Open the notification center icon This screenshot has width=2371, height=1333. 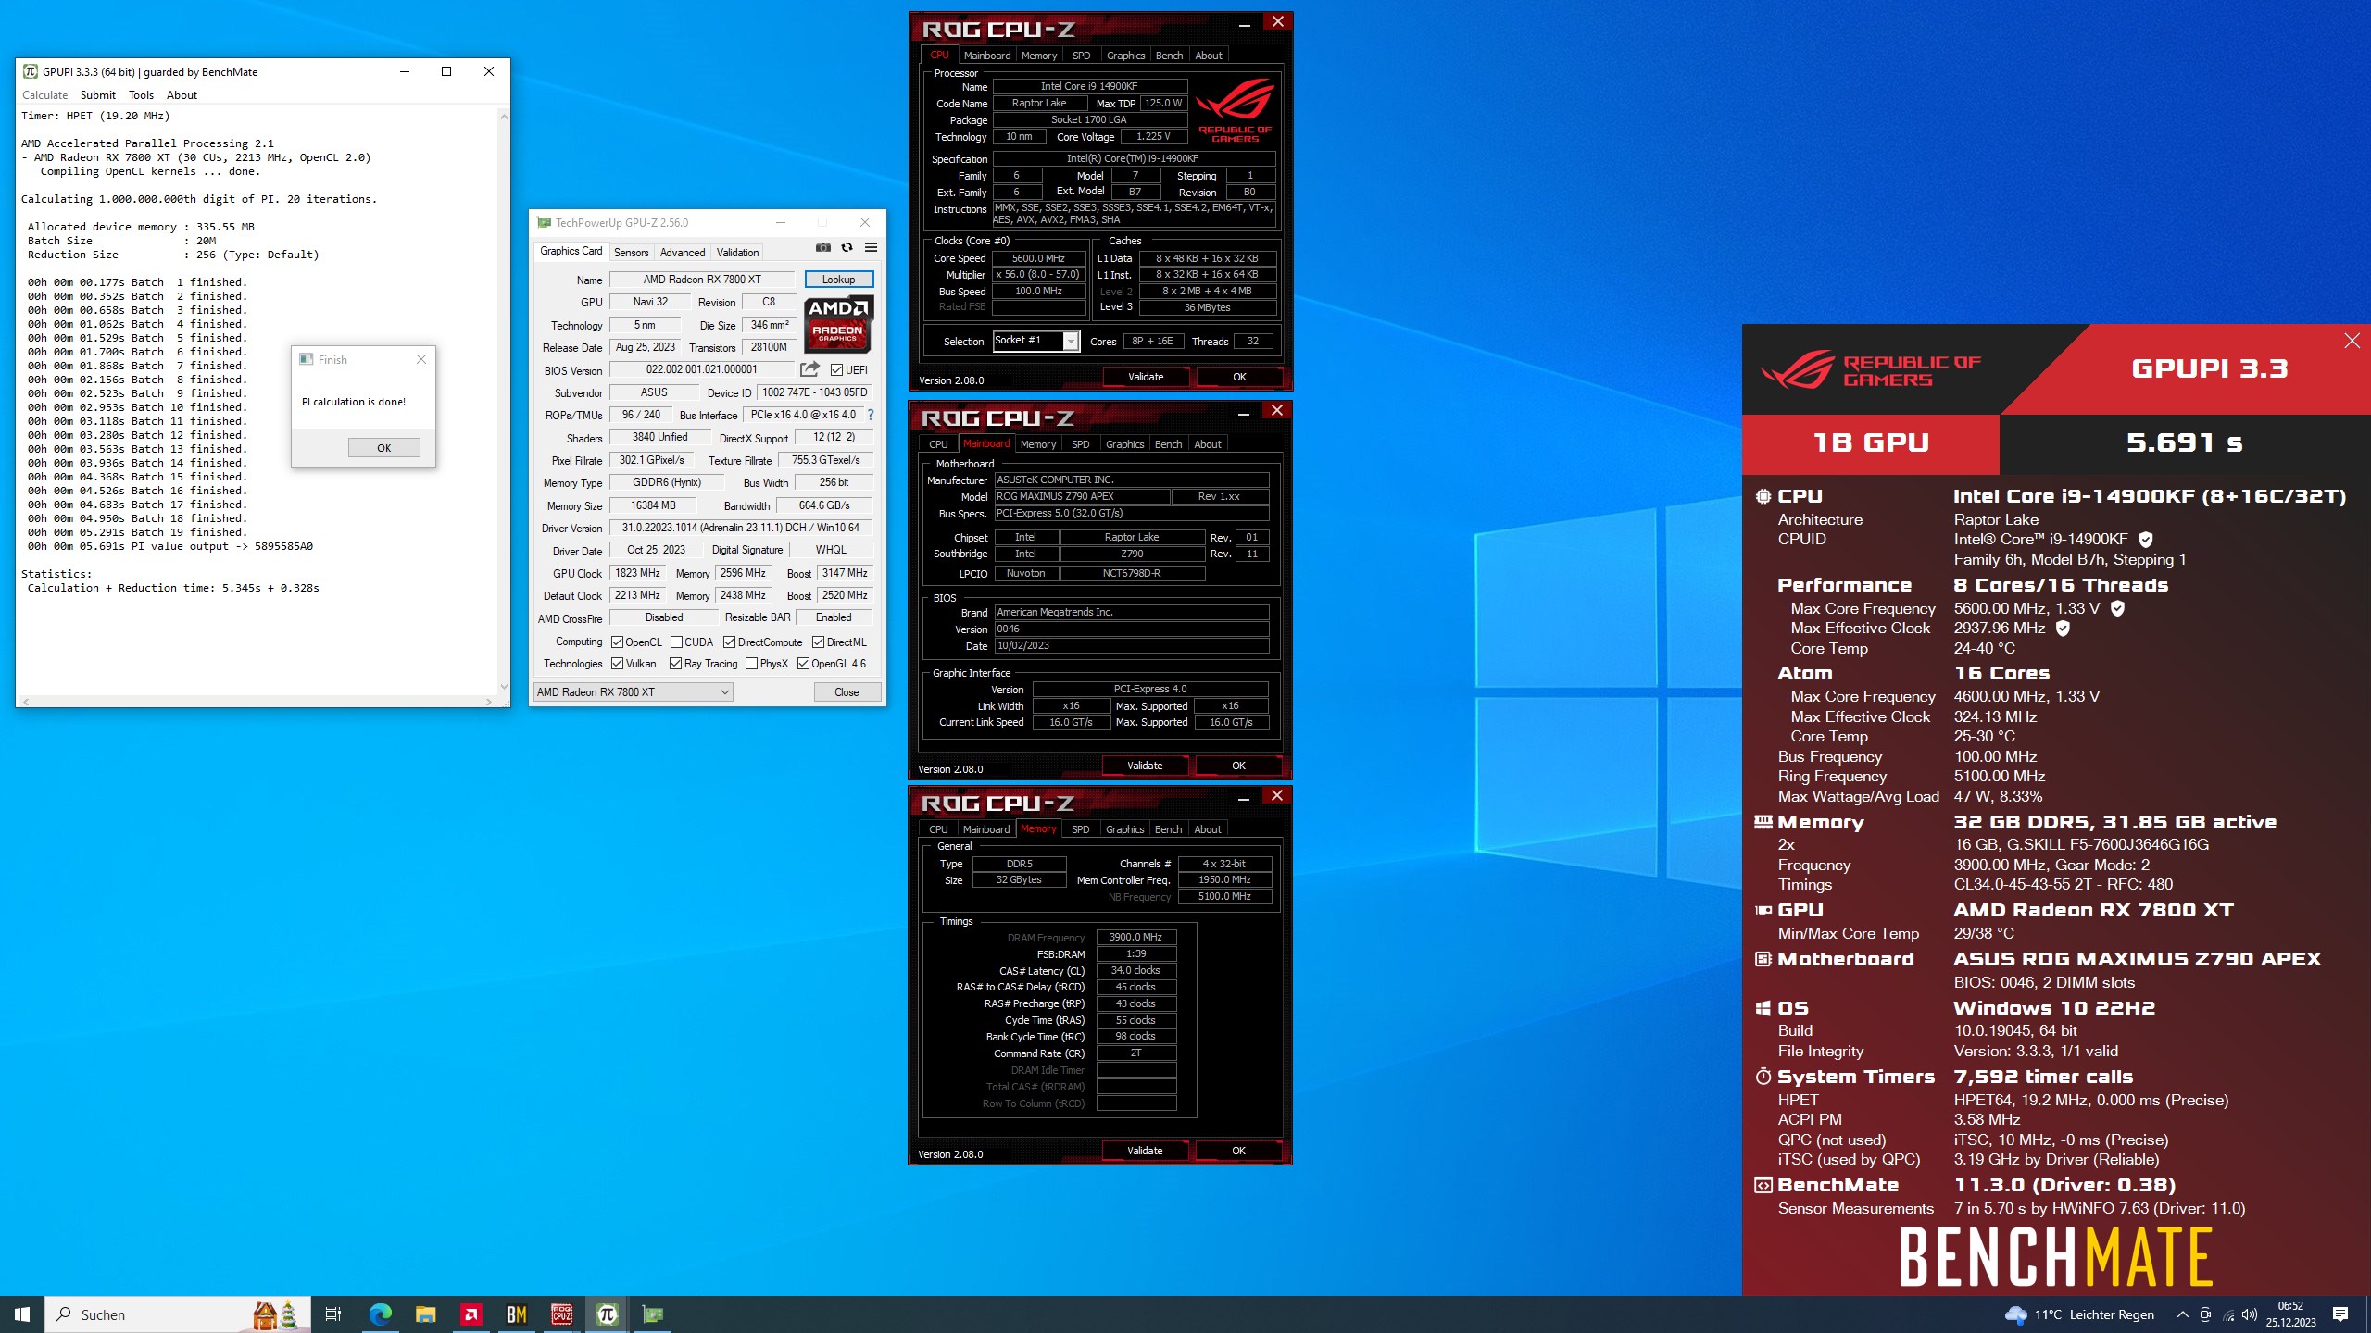[2340, 1314]
